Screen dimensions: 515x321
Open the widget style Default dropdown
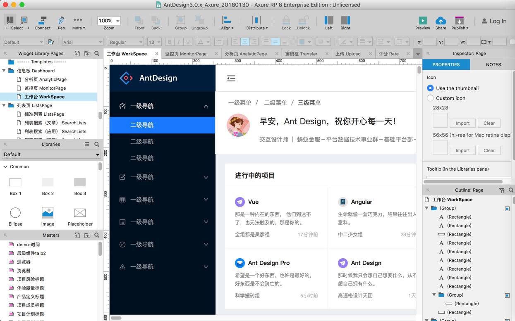click(x=23, y=42)
